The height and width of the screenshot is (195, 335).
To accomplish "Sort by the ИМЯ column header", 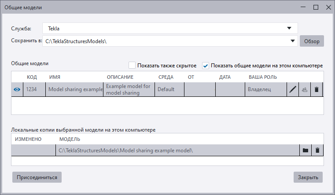I will pos(55,77).
